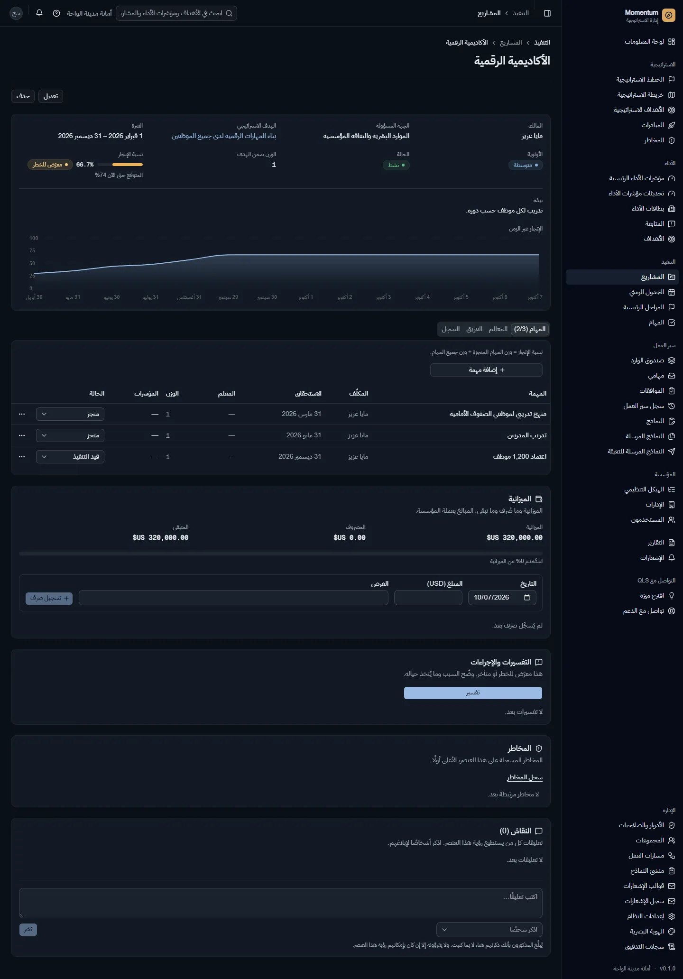Open status dropdown for تدريب المديرين
Viewport: 683px width, 979px height.
[70, 435]
